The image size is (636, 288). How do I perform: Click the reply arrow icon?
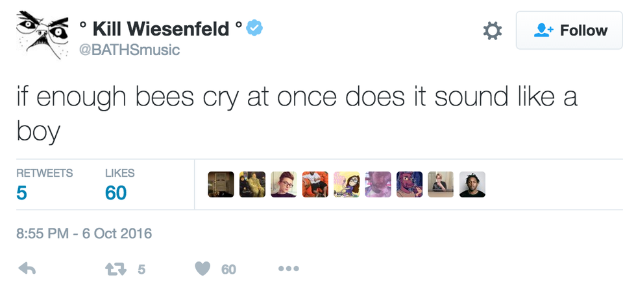27,269
